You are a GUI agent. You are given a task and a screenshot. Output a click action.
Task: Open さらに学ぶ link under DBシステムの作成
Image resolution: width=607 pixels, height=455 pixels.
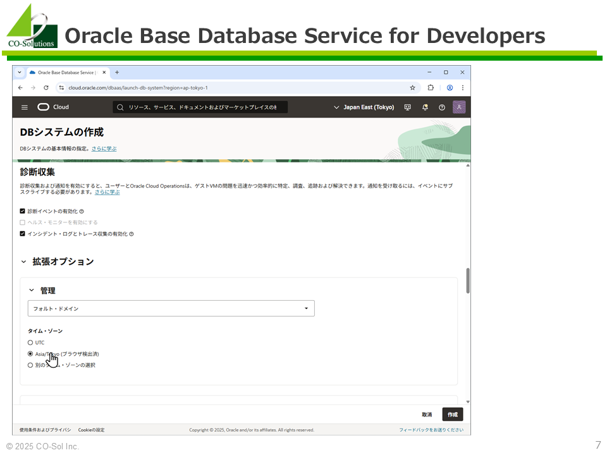[104, 149]
